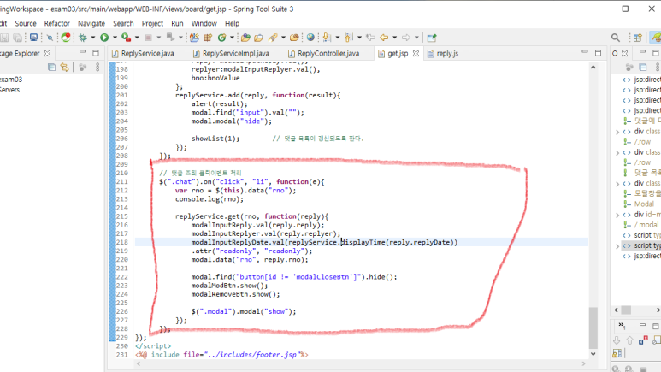Open the console monitor toolbar icon
This screenshot has width=661, height=372.
[33, 38]
